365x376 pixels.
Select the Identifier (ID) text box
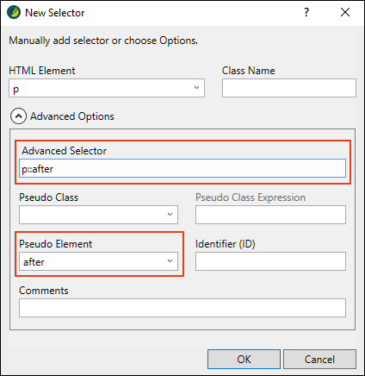pos(270,261)
